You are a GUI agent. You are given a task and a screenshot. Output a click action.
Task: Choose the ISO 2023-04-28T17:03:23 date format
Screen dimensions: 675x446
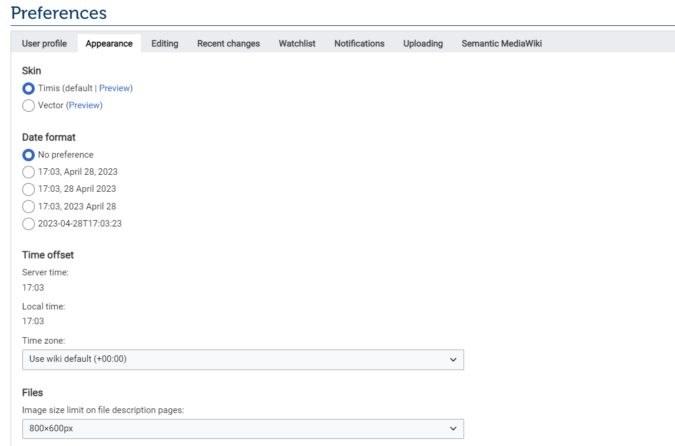pos(28,224)
